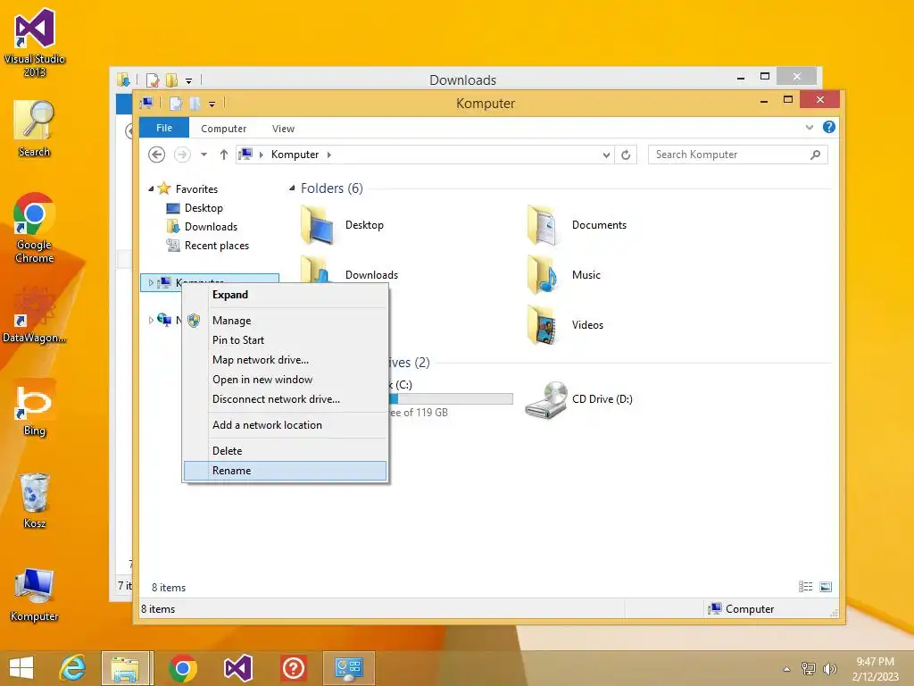Click the Windows Start button
The image size is (914, 686).
21,668
